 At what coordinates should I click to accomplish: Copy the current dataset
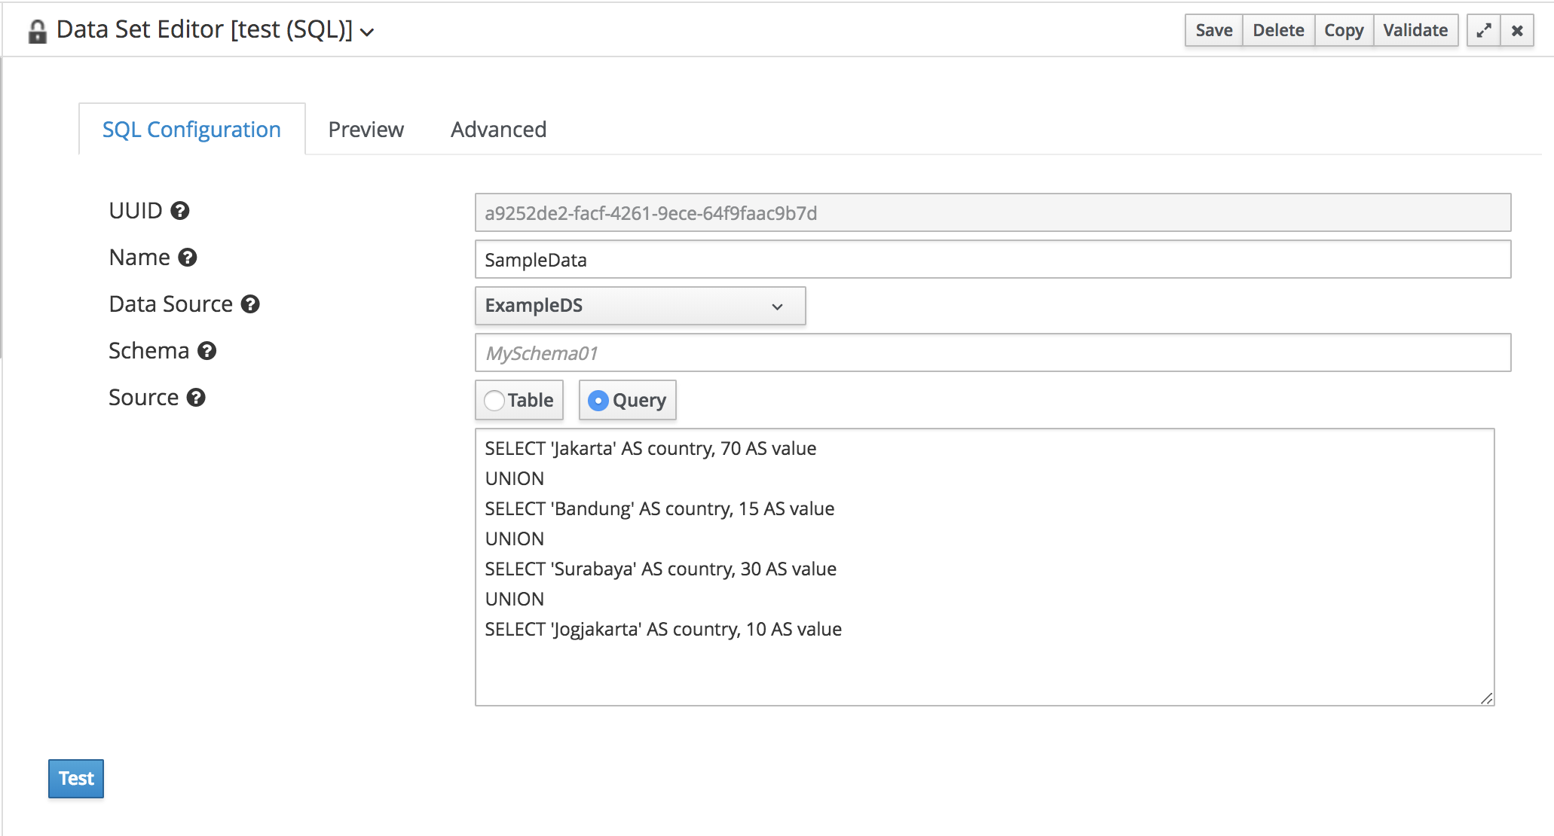1344,30
